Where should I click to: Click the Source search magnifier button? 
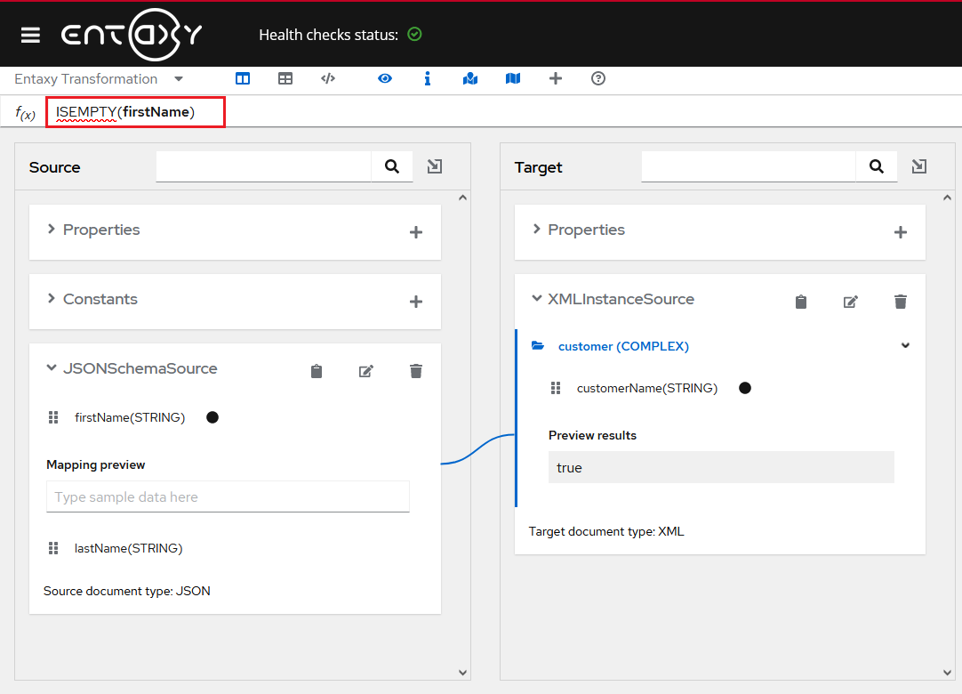pyautogui.click(x=392, y=166)
